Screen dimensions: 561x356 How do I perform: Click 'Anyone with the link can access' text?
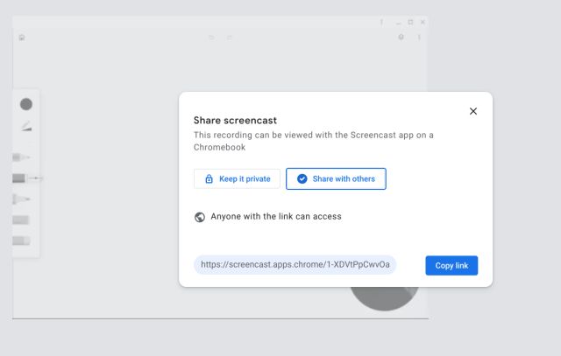click(276, 216)
